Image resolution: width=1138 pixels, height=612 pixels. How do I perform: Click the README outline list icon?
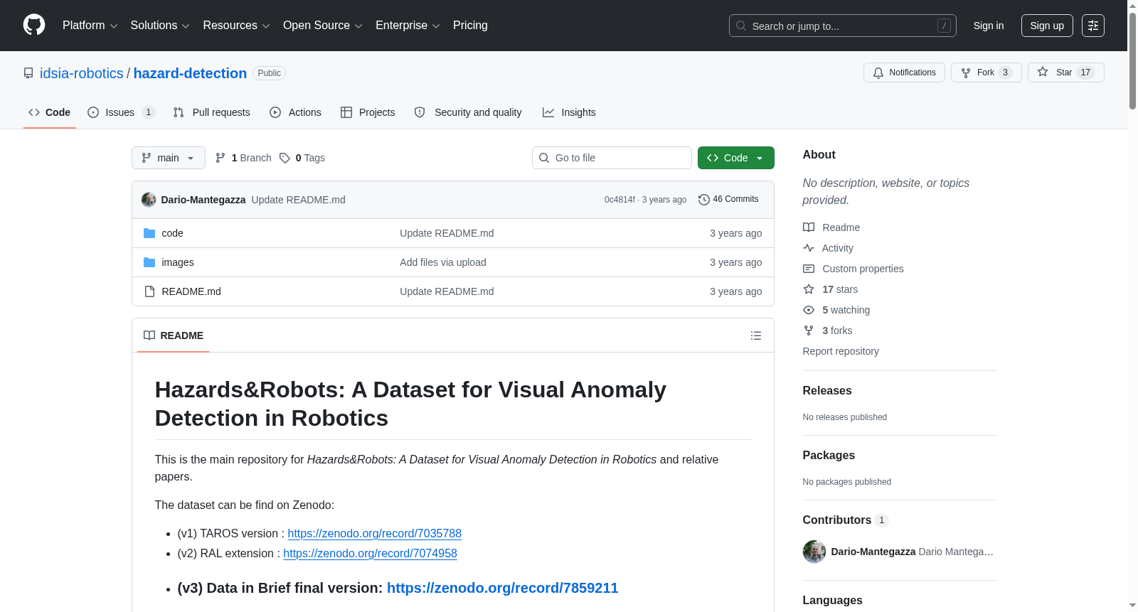[x=756, y=335]
